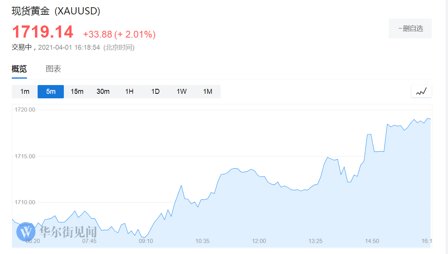Choose the 1D chart interval
The image size is (448, 254).
tap(155, 92)
